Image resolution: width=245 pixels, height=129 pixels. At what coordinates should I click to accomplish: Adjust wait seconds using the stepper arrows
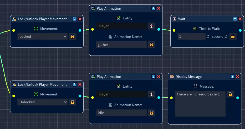coord(208,36)
